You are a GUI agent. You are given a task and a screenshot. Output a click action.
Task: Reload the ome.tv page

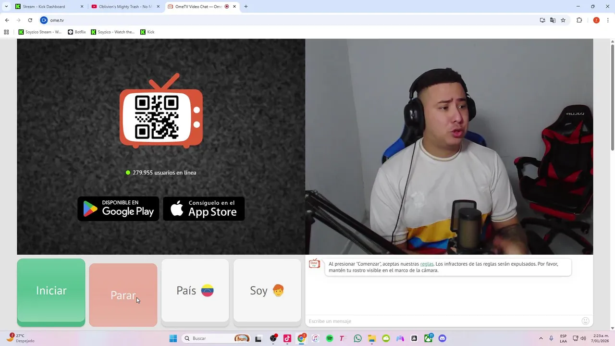[x=30, y=20]
